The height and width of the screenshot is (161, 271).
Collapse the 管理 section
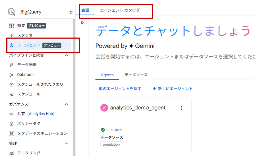point(66,143)
